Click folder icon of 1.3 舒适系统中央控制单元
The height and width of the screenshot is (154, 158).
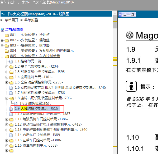pyautogui.click(x=11, y=72)
